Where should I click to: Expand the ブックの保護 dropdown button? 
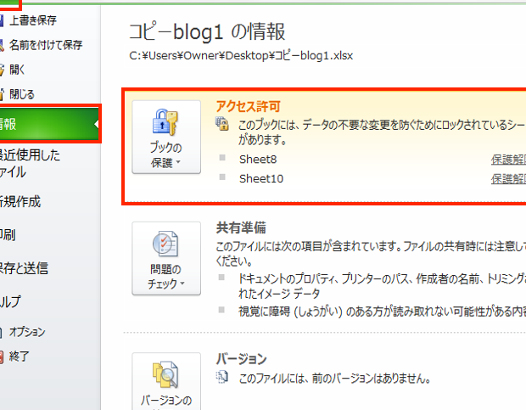point(166,137)
